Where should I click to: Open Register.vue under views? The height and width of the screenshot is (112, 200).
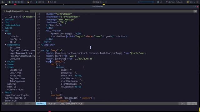pos(17,78)
